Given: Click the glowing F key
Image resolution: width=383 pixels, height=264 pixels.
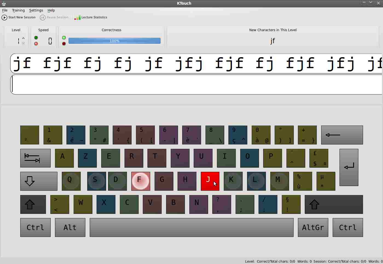Looking at the screenshot, I should tap(141, 181).
